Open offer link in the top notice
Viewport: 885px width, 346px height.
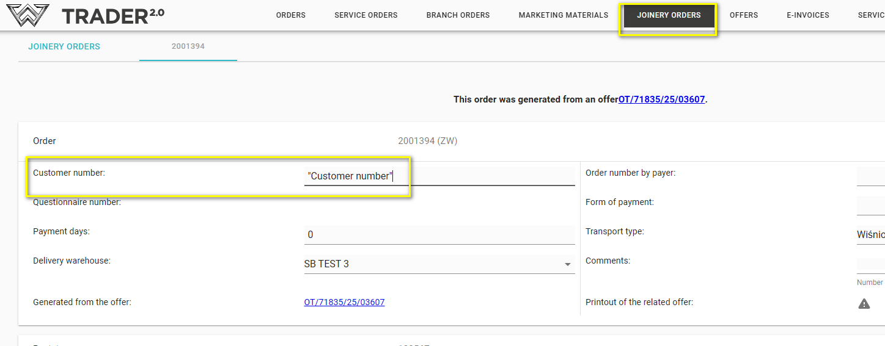(x=661, y=99)
